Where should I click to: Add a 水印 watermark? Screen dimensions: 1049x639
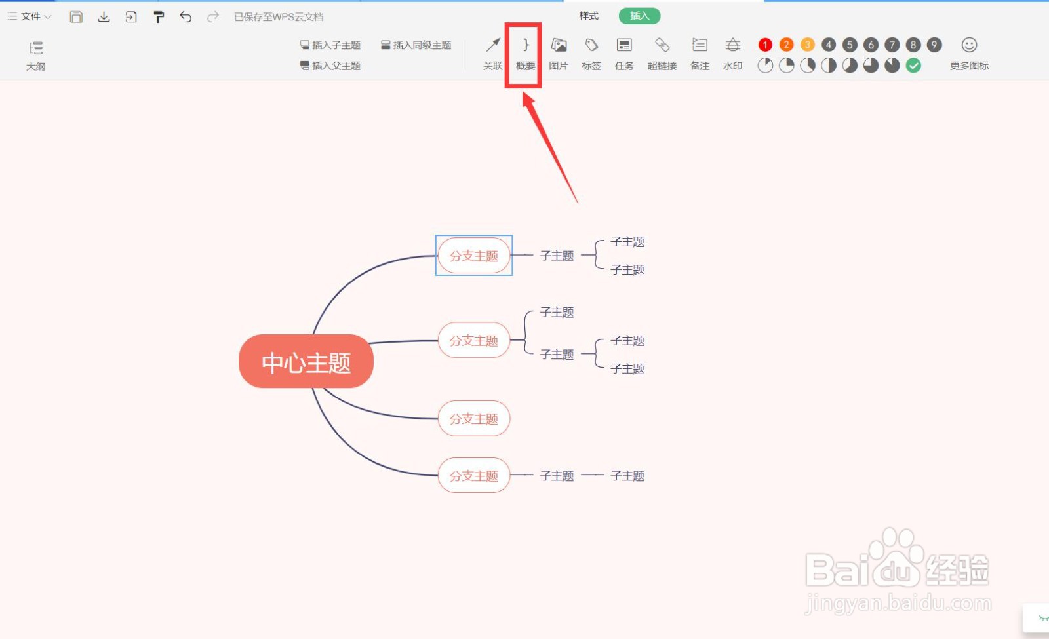pyautogui.click(x=732, y=54)
